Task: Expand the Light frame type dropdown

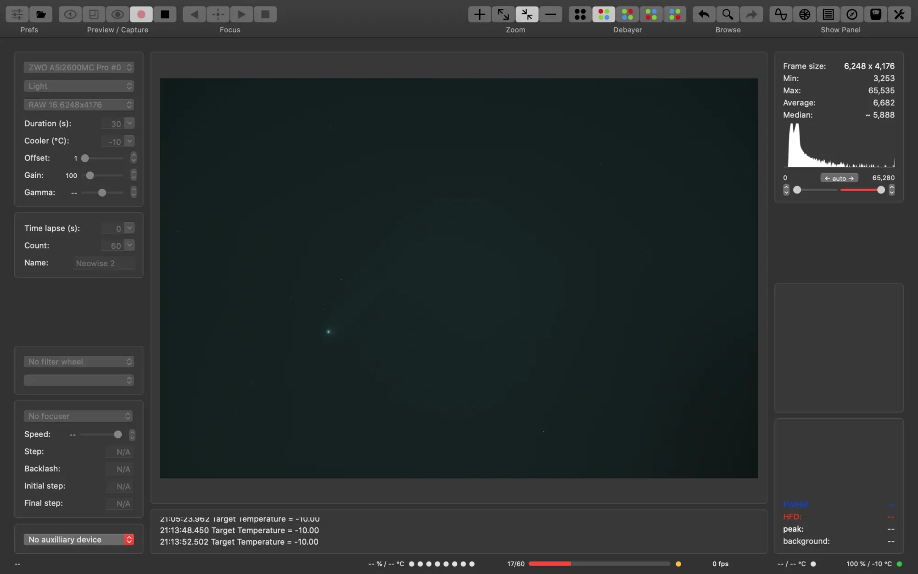Action: click(x=78, y=86)
